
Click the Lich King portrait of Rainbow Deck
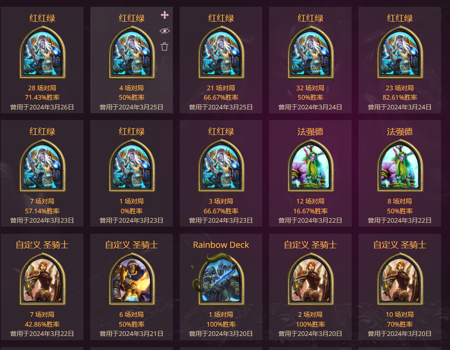221,279
